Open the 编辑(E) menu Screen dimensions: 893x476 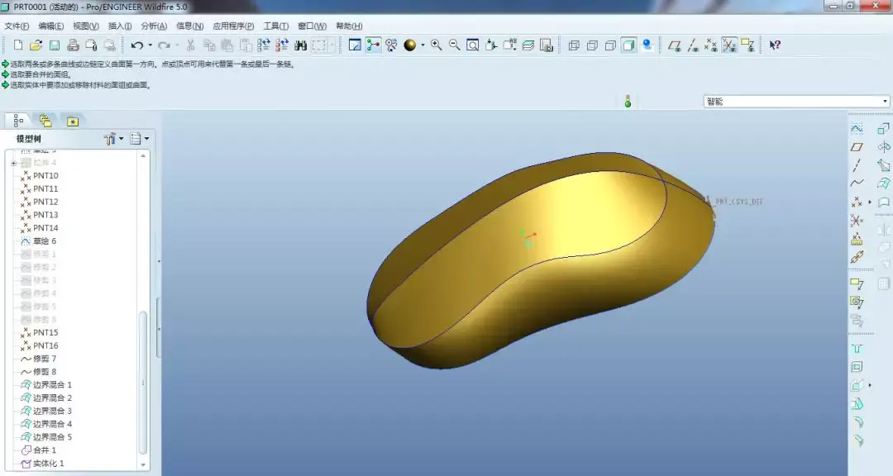pos(50,26)
